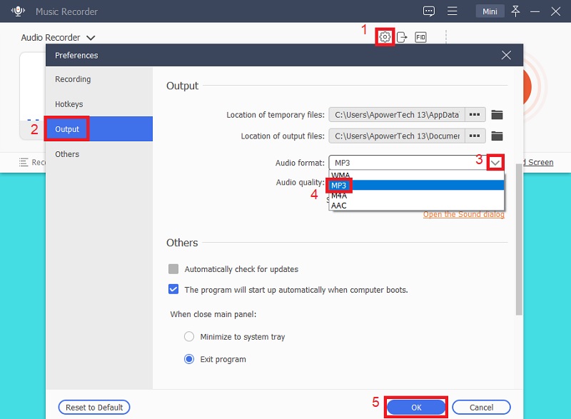Uncheck start up automatically when computer boots

point(173,289)
